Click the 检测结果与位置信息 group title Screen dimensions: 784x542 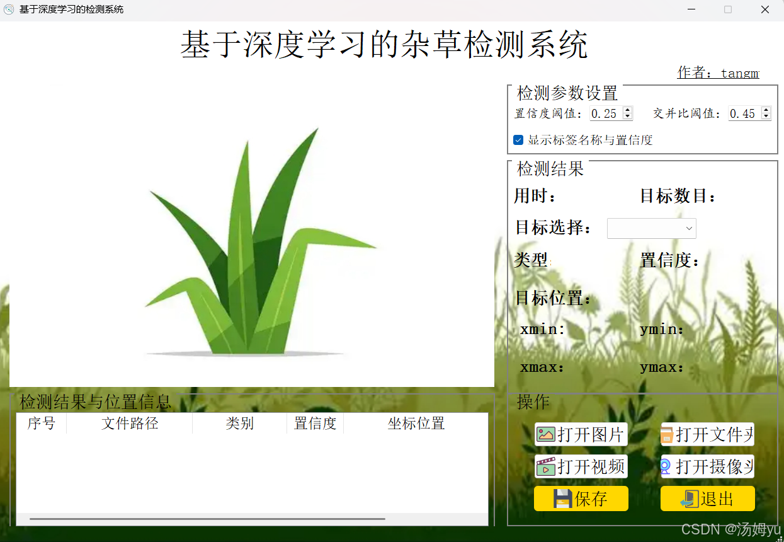coord(95,401)
